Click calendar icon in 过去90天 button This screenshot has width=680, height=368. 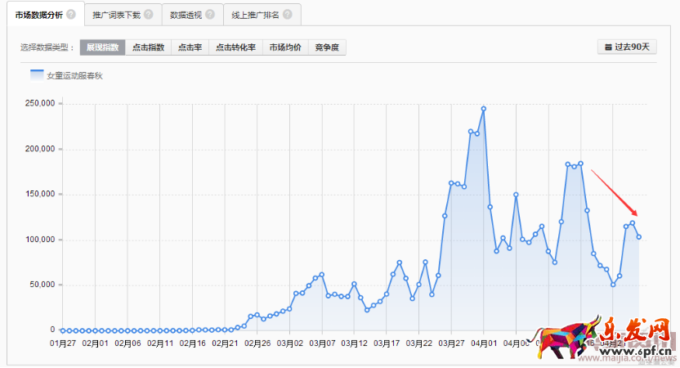[607, 47]
